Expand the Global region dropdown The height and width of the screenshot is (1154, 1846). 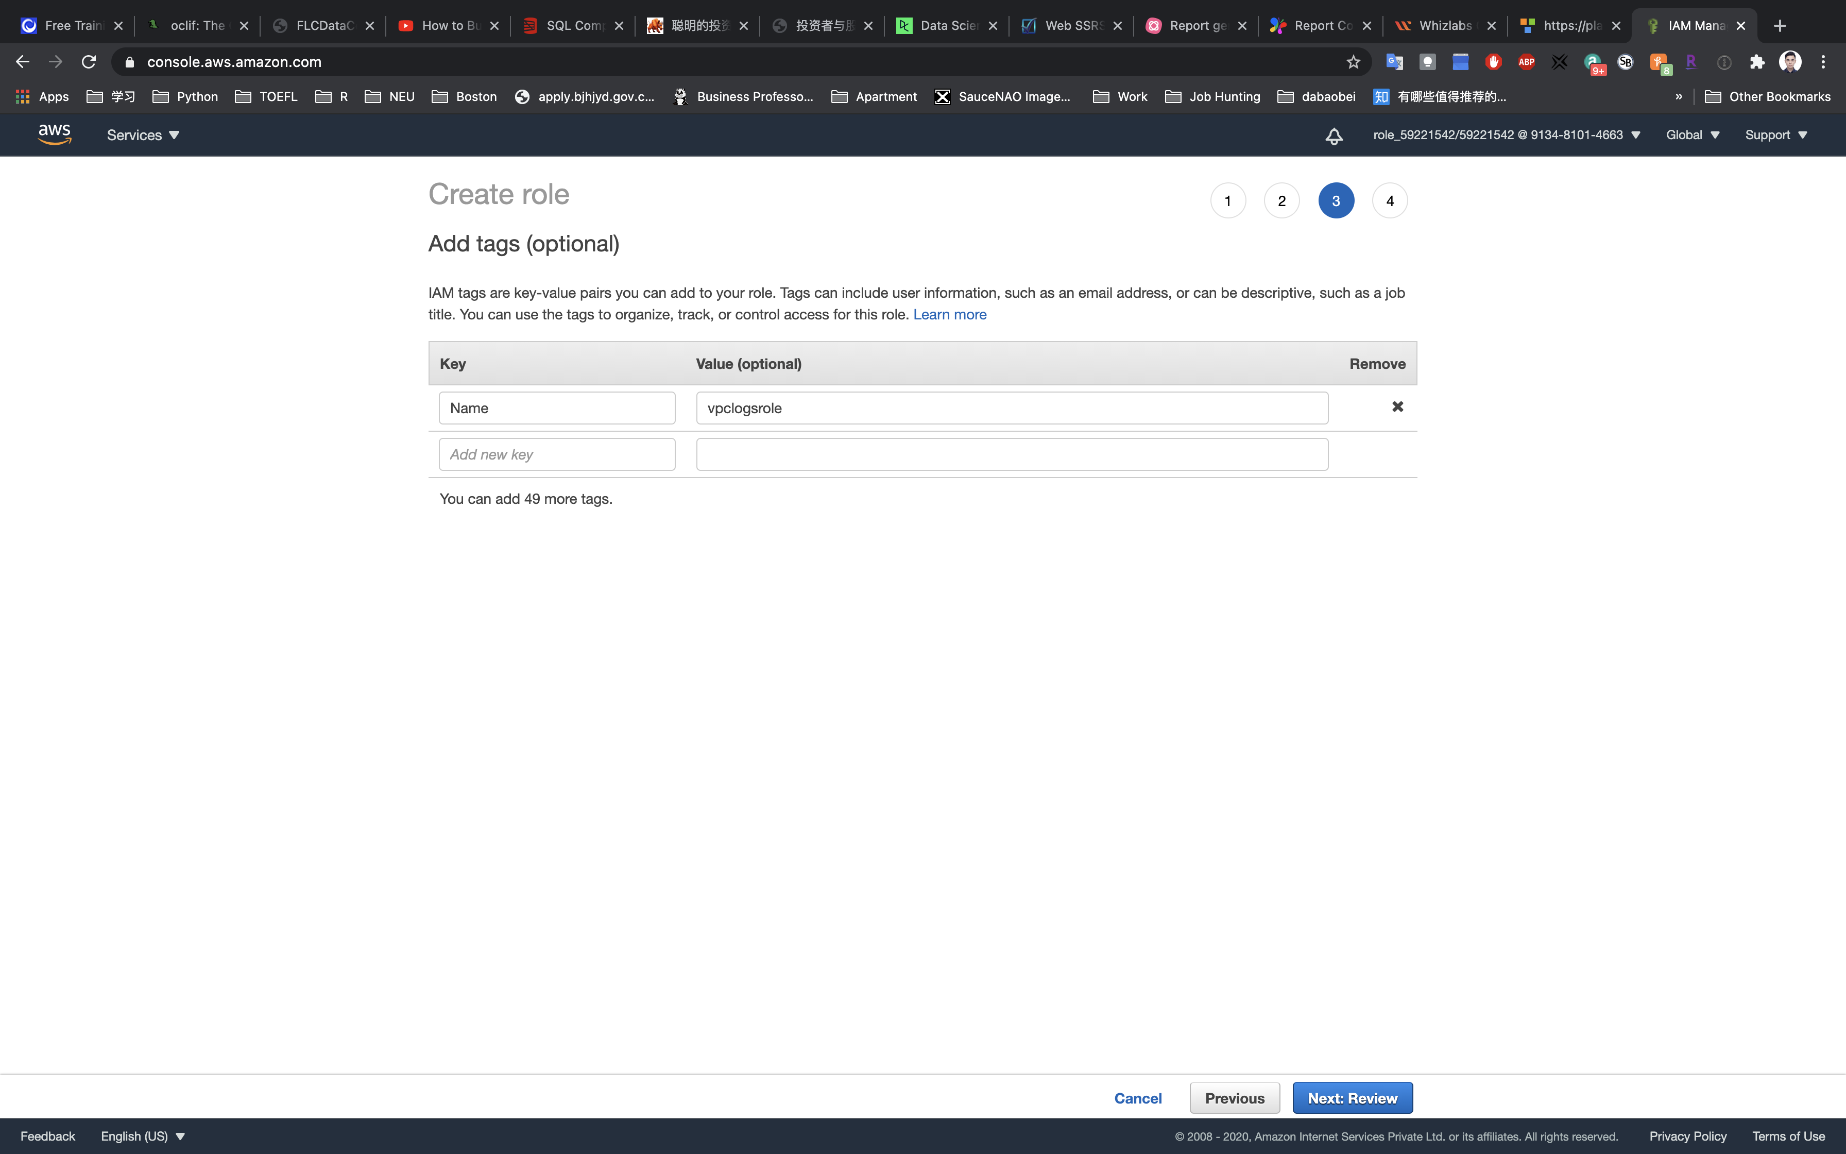(x=1692, y=135)
